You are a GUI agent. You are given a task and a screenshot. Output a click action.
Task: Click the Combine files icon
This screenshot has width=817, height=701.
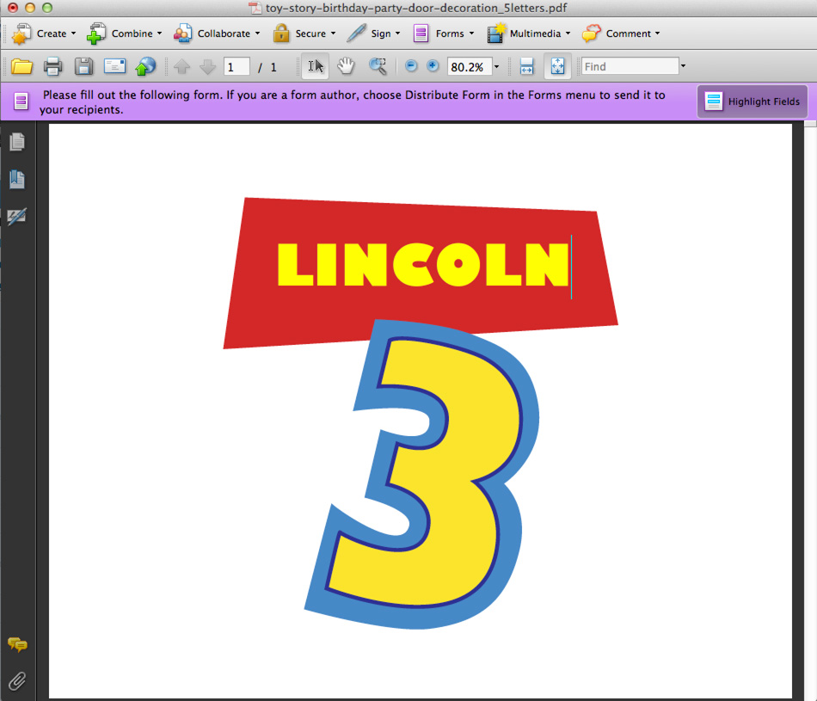(96, 34)
